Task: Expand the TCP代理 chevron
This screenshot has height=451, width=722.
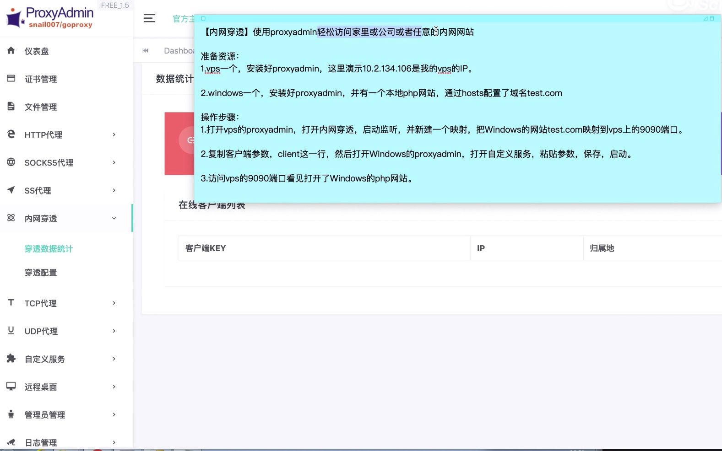Action: [x=114, y=303]
